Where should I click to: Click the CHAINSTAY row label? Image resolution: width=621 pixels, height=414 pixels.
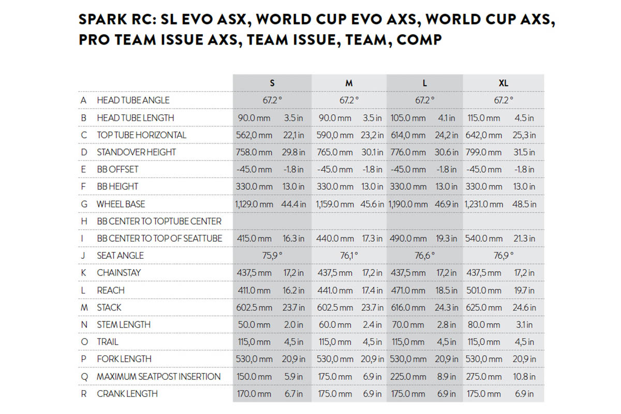[x=119, y=273]
